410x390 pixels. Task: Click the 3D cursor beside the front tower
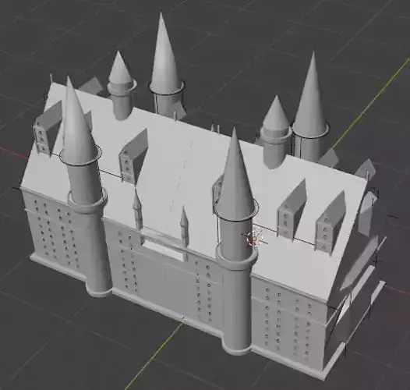pos(254,239)
